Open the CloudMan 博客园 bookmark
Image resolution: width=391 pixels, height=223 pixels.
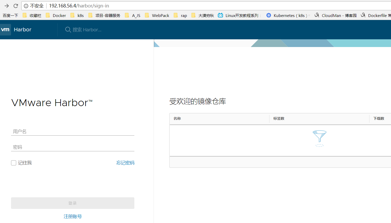336,15
